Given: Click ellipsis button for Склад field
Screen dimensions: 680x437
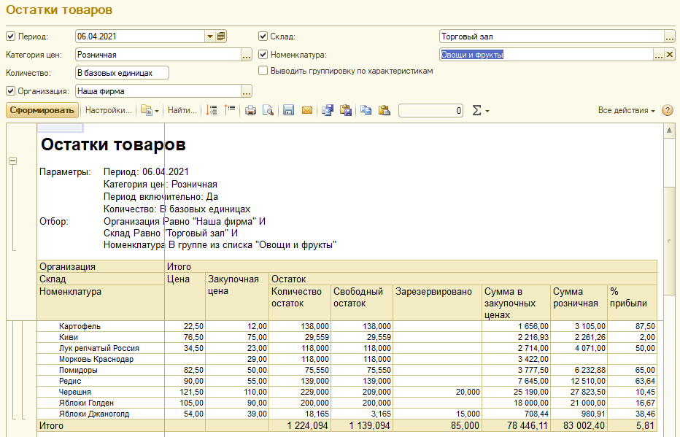Looking at the screenshot, I should [670, 37].
